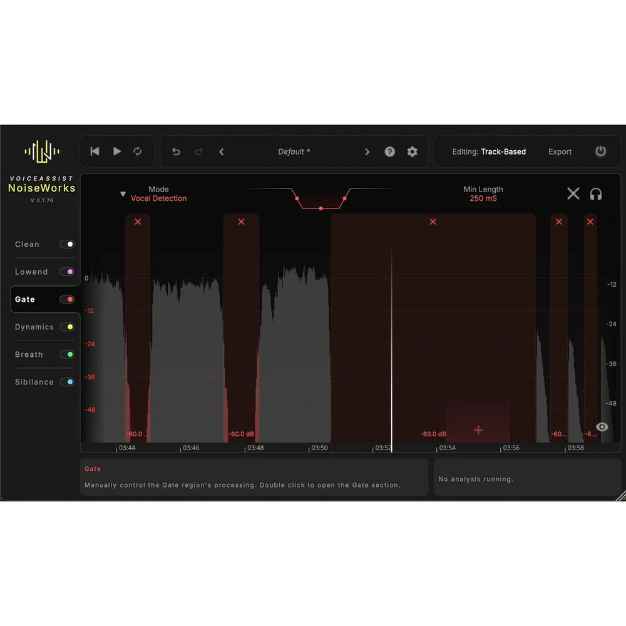Click the right node of the gate curve
The height and width of the screenshot is (626, 626).
[344, 198]
